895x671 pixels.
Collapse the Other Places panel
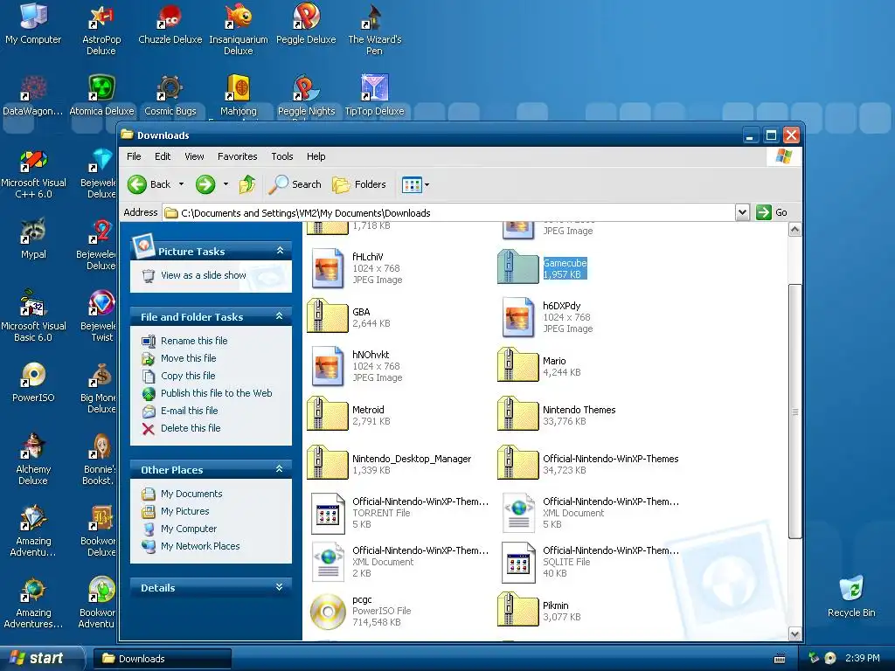(280, 469)
